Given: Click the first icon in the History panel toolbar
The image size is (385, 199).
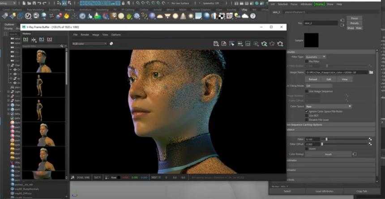Looking at the screenshot, I should pyautogui.click(x=26, y=40).
